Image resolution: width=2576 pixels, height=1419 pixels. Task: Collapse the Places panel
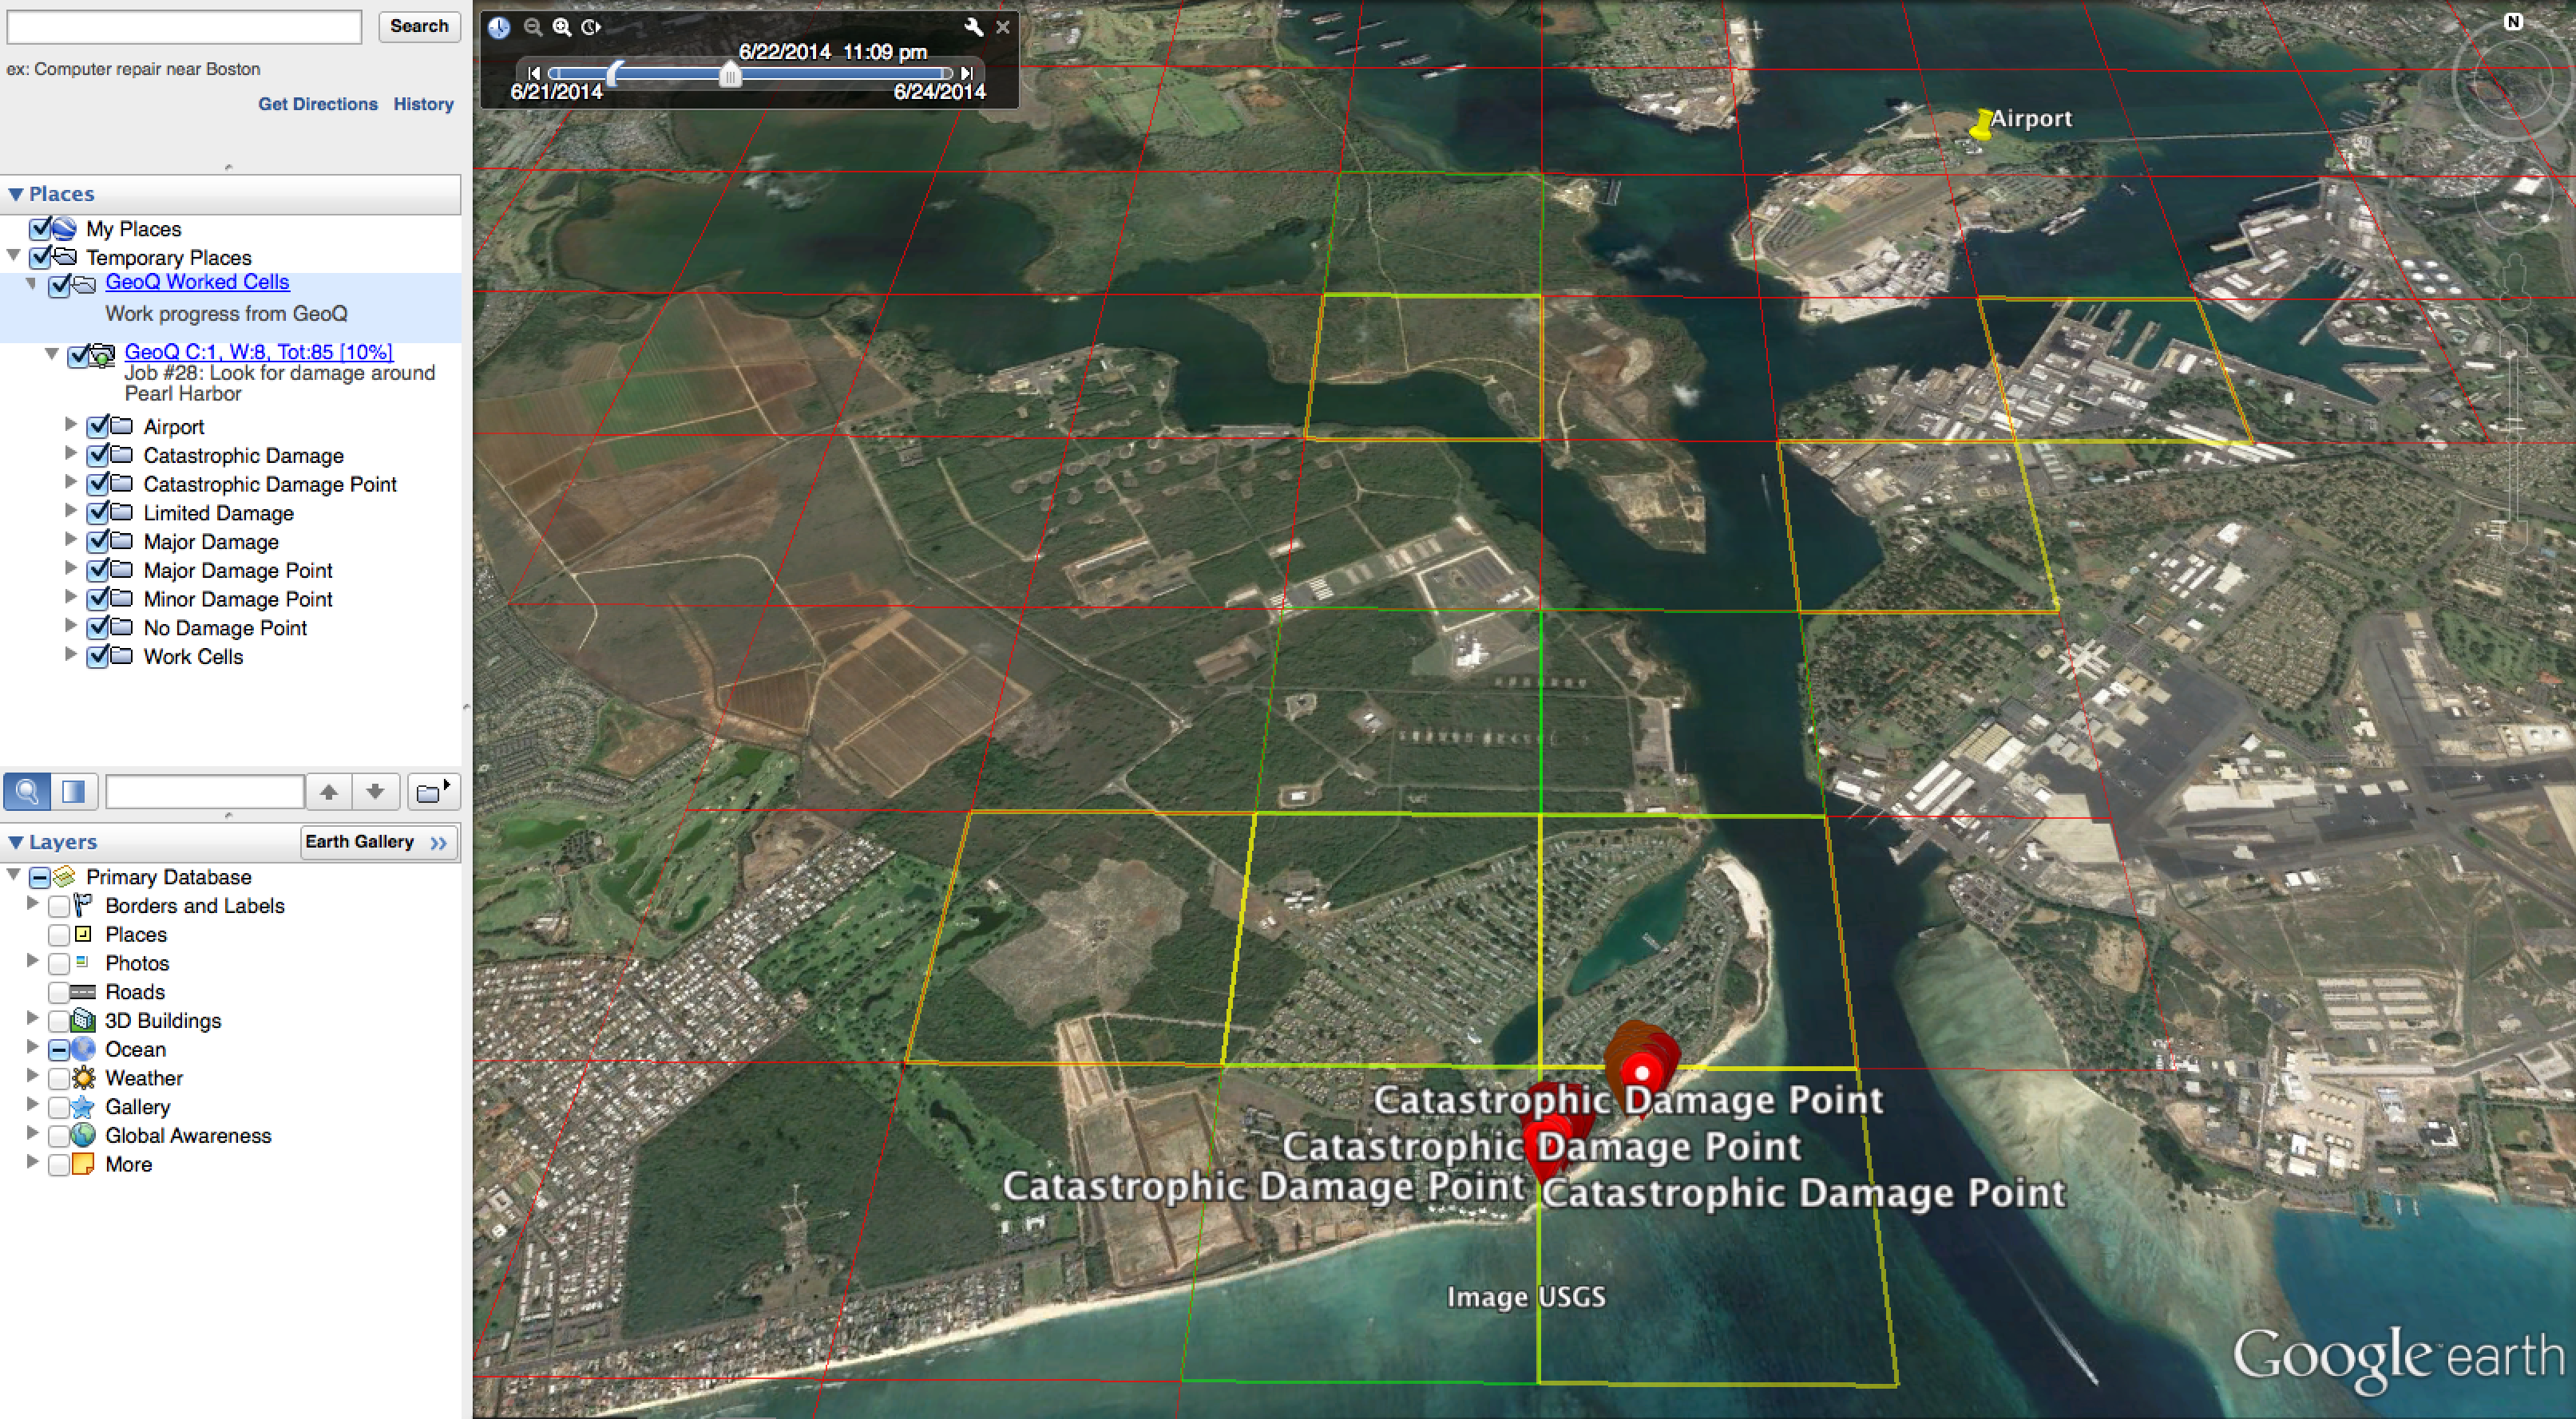click(15, 194)
